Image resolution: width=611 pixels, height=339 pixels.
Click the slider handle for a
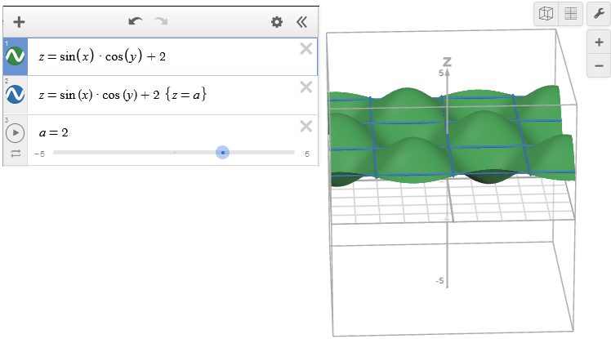[222, 153]
